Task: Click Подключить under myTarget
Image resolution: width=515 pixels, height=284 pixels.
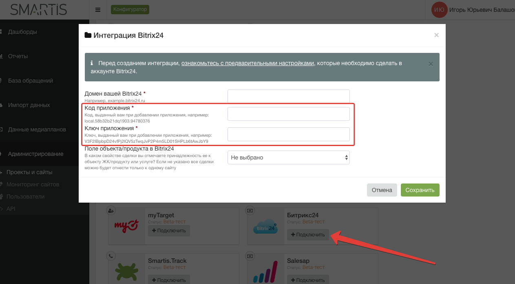Action: (169, 231)
